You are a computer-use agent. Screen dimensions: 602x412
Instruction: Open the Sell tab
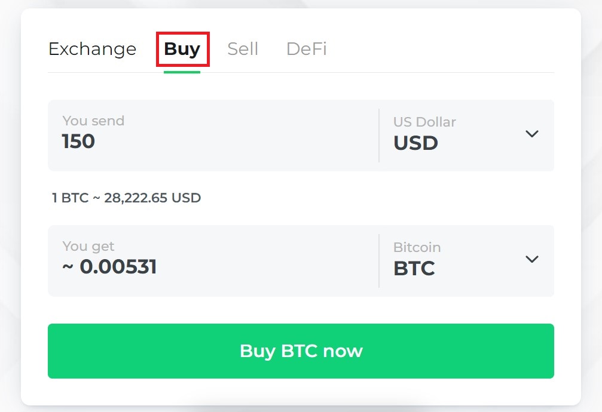click(243, 49)
